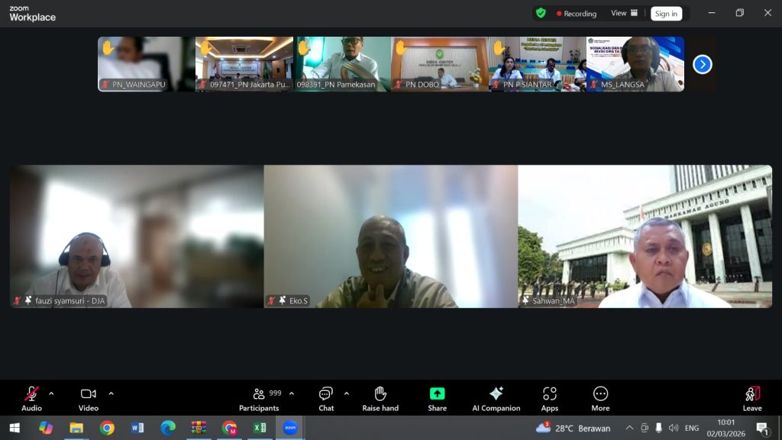This screenshot has height=440, width=782.
Task: Leave the meeting
Action: (752, 397)
